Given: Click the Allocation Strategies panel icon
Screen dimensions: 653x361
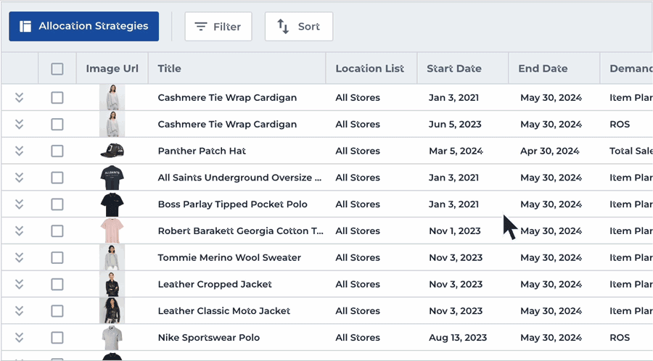Looking at the screenshot, I should point(25,27).
